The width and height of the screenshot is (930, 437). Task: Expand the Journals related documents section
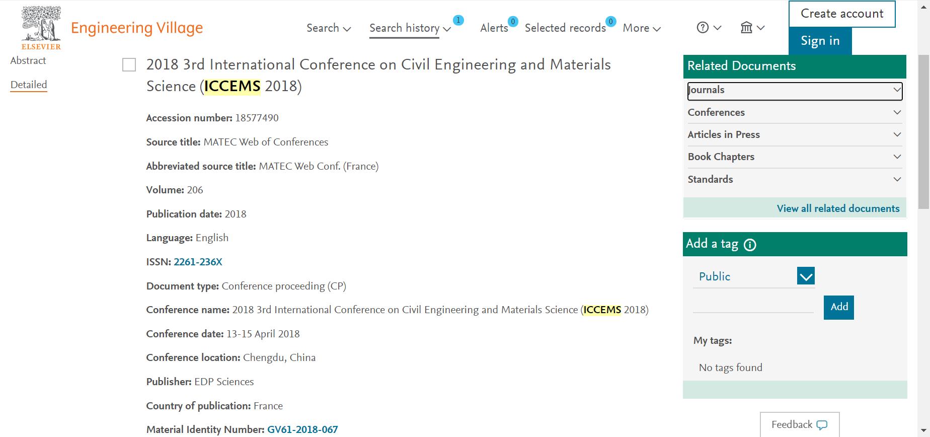coord(795,91)
